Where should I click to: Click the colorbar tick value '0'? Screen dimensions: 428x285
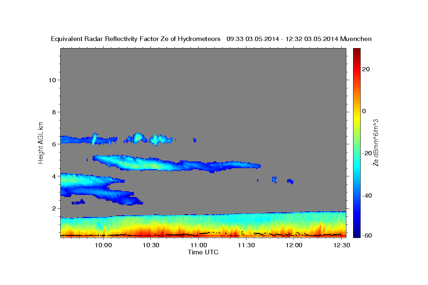365,111
